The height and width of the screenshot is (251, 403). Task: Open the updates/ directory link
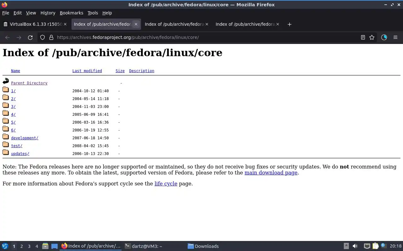(20, 154)
